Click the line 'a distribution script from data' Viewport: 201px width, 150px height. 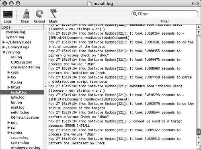pyautogui.click(x=78, y=82)
